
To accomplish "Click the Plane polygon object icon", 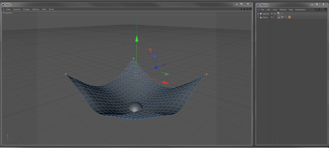I will 261,17.
